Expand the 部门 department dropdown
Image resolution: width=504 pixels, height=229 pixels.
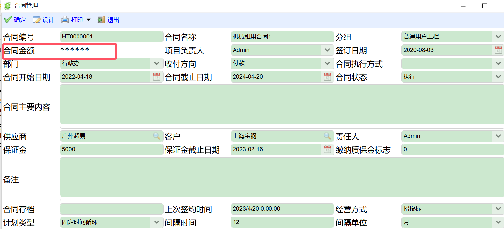[157, 63]
